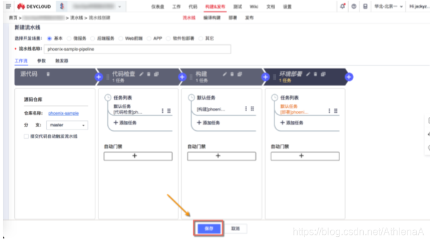
Task: Open the 文档 top menu
Action: tap(271, 7)
